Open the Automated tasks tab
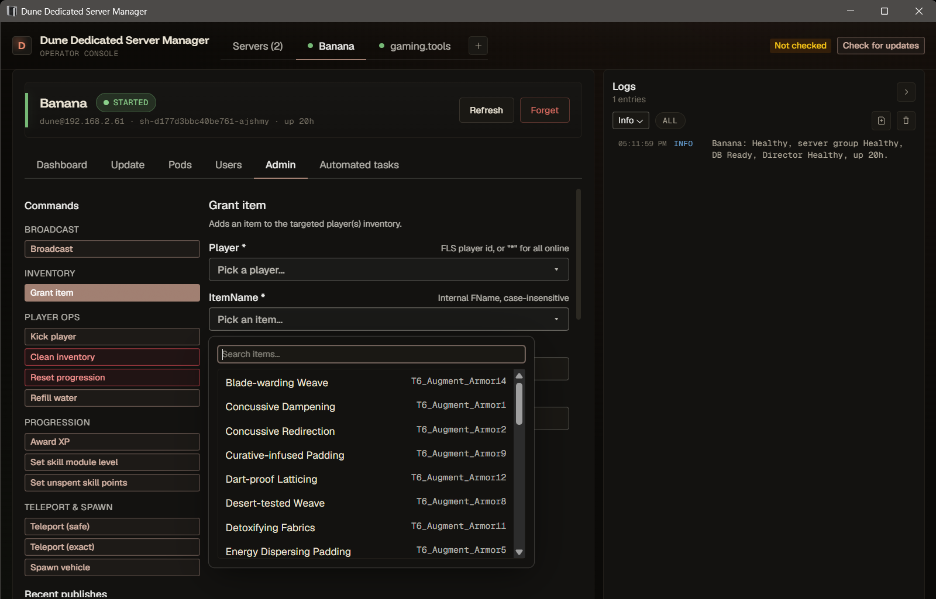 click(x=359, y=165)
